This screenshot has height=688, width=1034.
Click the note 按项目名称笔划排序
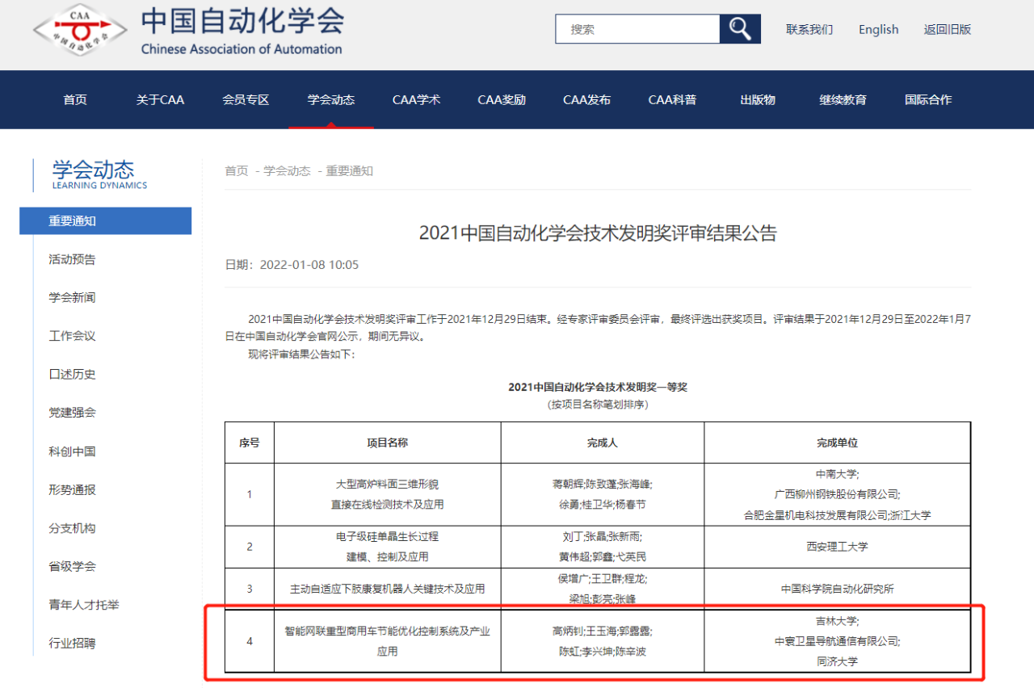coord(598,404)
